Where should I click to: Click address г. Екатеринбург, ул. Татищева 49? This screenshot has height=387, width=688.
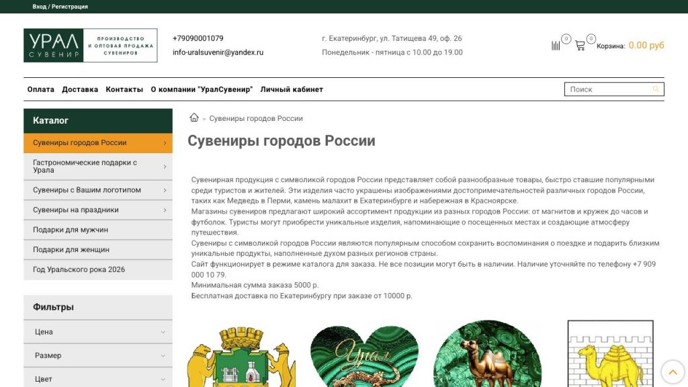coord(392,38)
